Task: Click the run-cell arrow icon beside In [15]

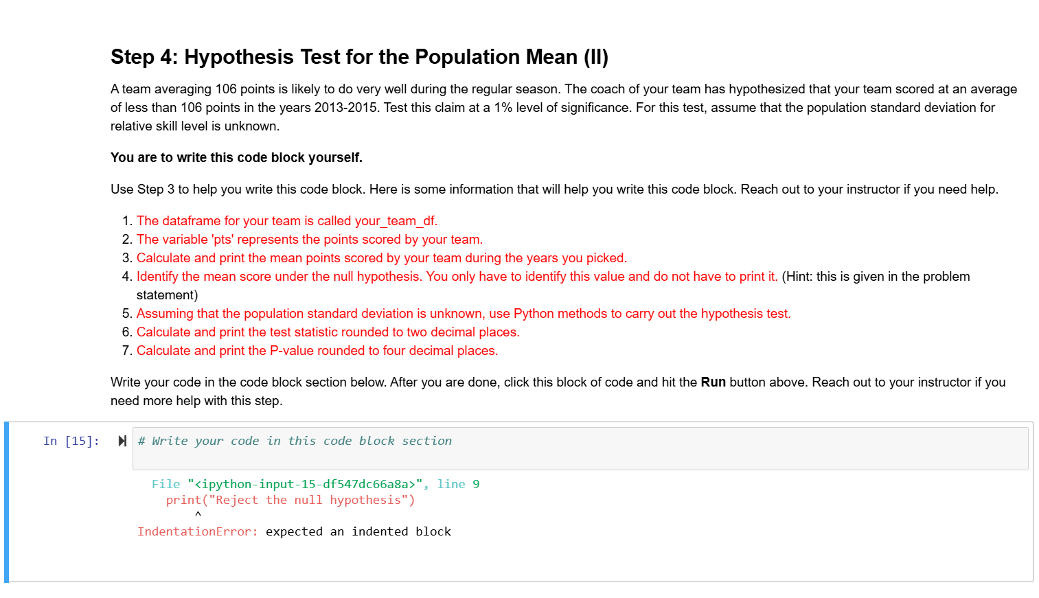Action: pos(122,441)
